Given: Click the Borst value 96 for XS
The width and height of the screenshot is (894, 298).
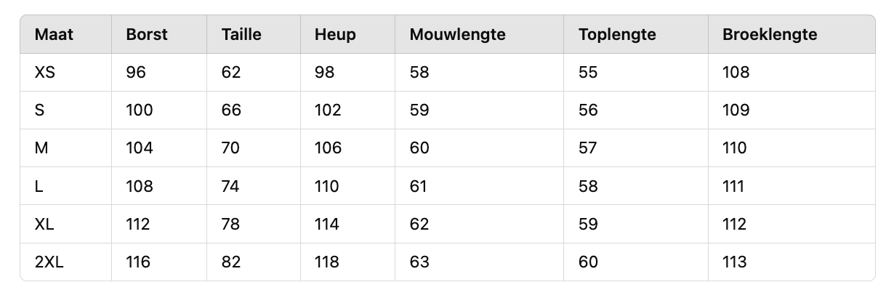Looking at the screenshot, I should coord(136,73).
